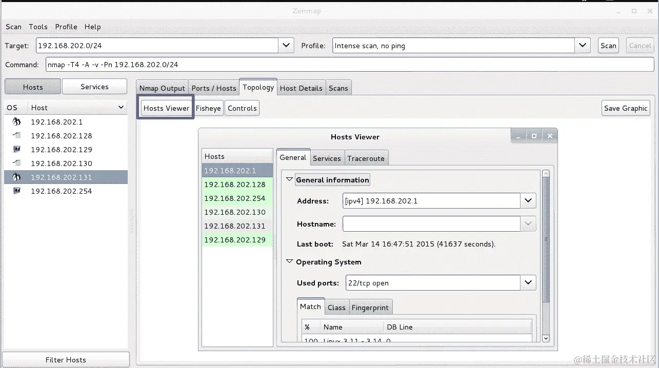This screenshot has height=368, width=659.
Task: Switch to the Class tab
Action: pyautogui.click(x=336, y=308)
